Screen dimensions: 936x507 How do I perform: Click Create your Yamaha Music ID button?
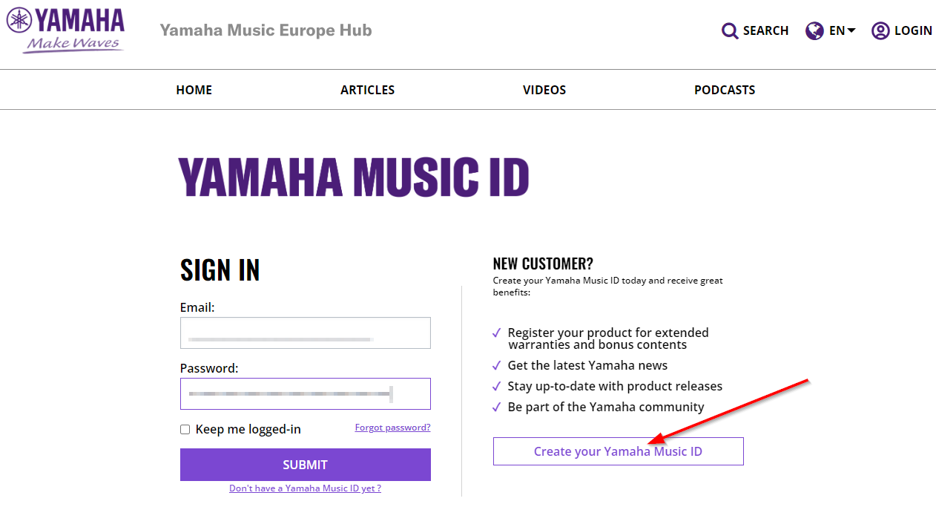(x=619, y=451)
